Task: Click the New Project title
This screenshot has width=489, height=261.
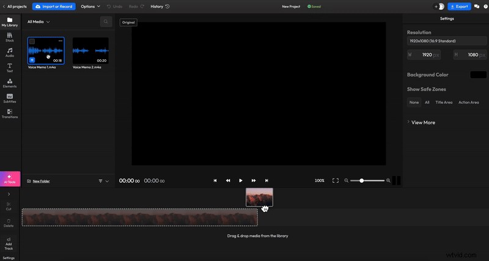Action: click(291, 7)
